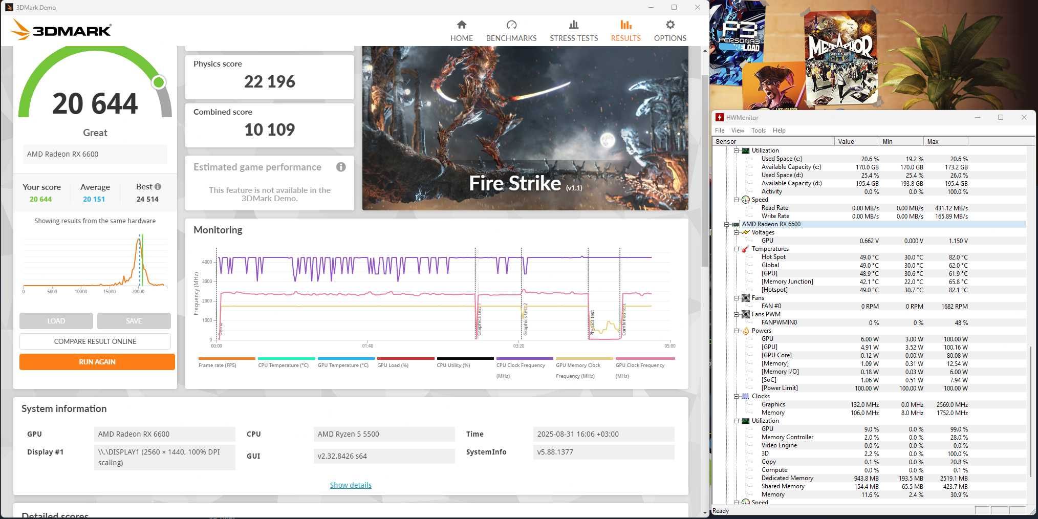Click the Clocks icon in HWMonitor
This screenshot has width=1038, height=519.
tap(745, 396)
